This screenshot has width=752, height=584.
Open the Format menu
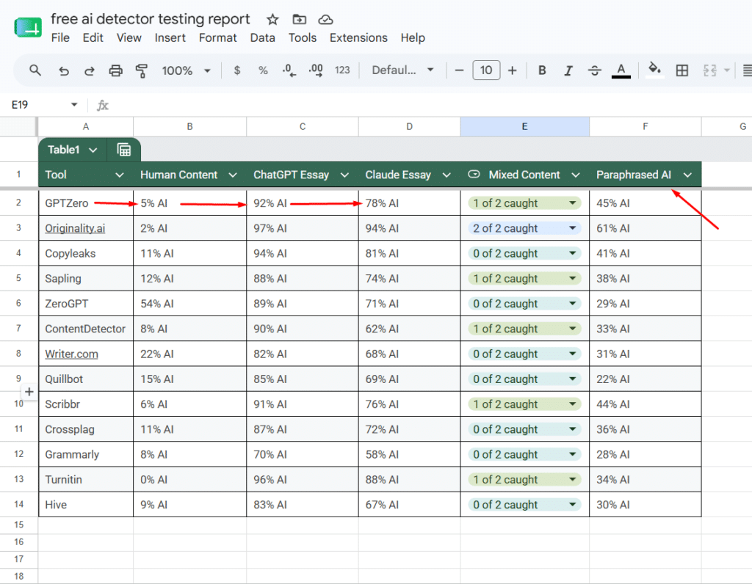point(217,38)
